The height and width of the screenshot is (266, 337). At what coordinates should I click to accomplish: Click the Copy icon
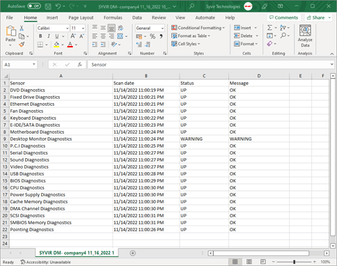click(22, 36)
